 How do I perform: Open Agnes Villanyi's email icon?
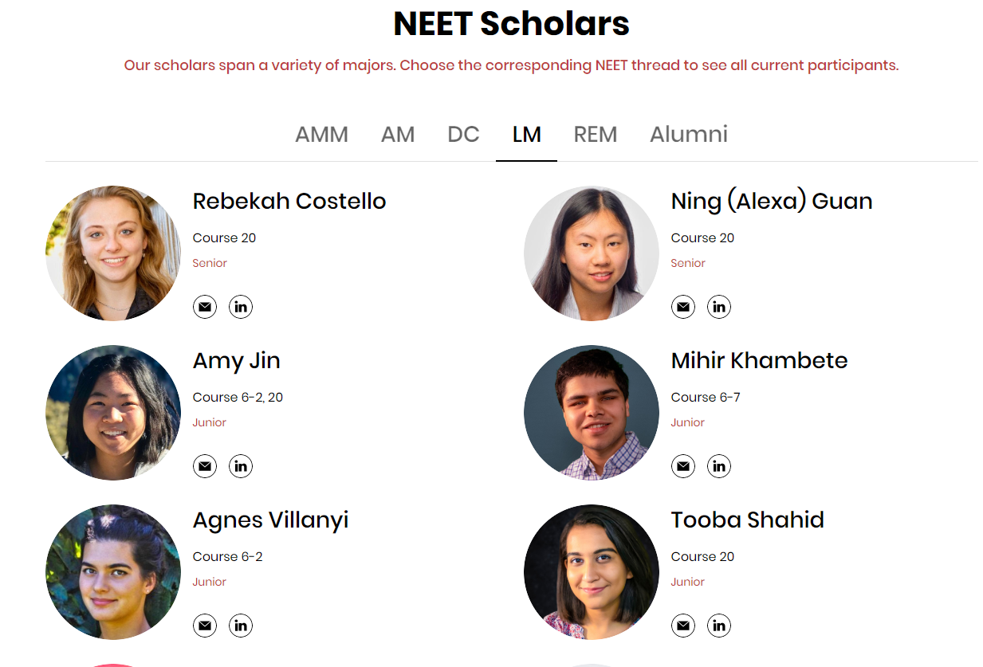point(205,626)
